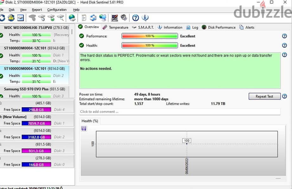
Task: Click the speaker sound toolbar icon
Action: click(124, 18)
